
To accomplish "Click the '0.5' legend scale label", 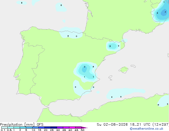I will [9, 130].
